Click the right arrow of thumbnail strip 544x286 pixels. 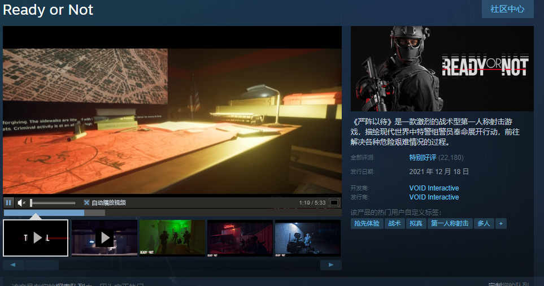coord(330,265)
